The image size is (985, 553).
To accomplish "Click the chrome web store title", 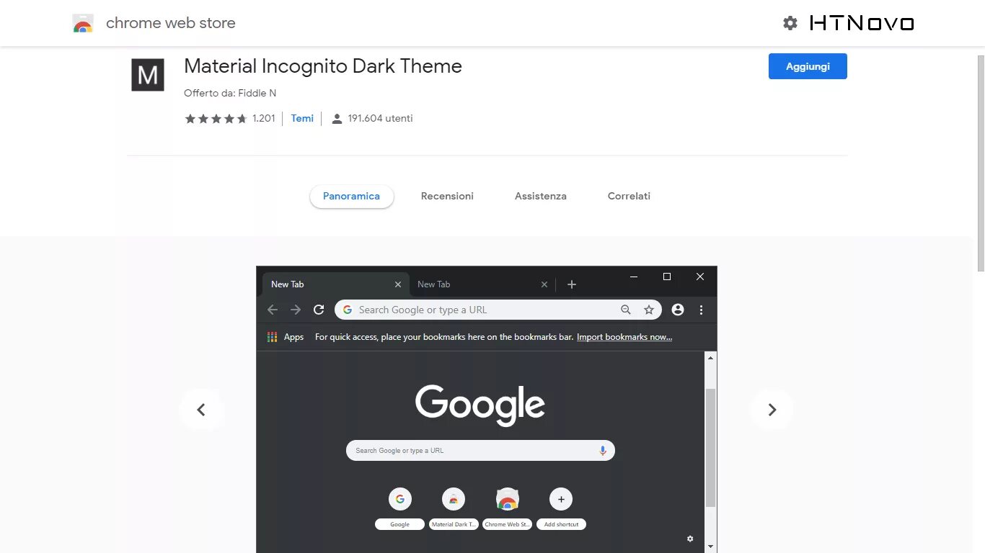I will click(171, 23).
